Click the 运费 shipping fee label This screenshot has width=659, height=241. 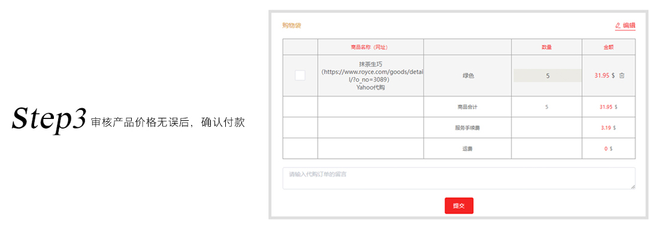click(x=467, y=149)
